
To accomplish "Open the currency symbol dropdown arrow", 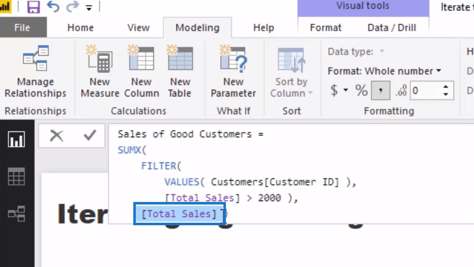I will (346, 90).
